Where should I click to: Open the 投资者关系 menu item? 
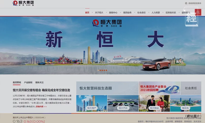(x=171, y=12)
